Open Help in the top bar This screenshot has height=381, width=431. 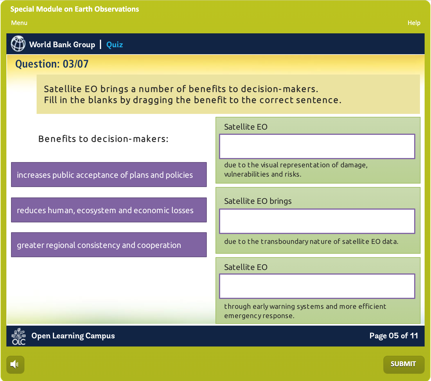tap(414, 23)
